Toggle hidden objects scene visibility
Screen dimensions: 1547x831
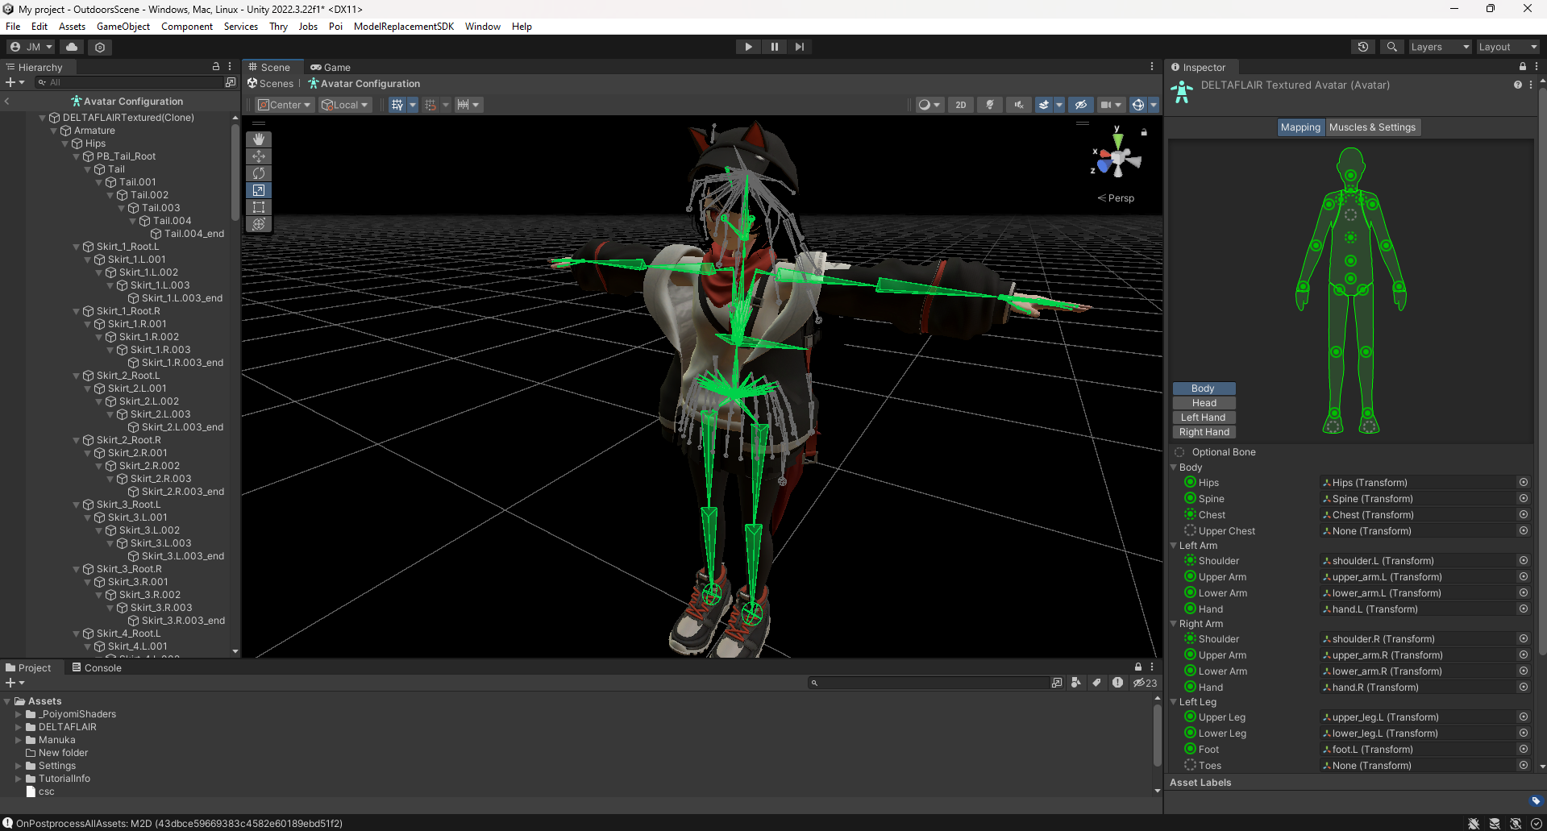coord(1081,105)
